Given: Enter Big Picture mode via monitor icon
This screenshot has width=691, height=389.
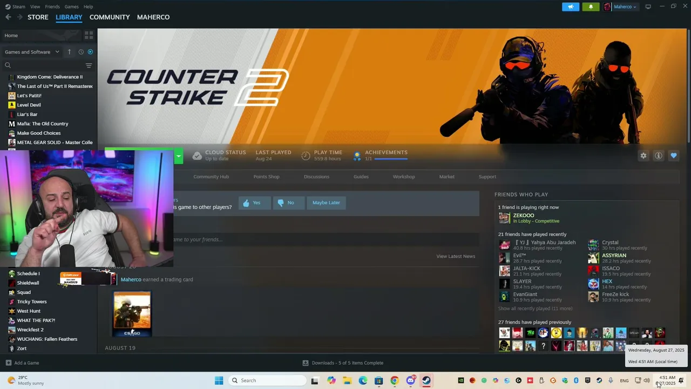Looking at the screenshot, I should pyautogui.click(x=648, y=6).
